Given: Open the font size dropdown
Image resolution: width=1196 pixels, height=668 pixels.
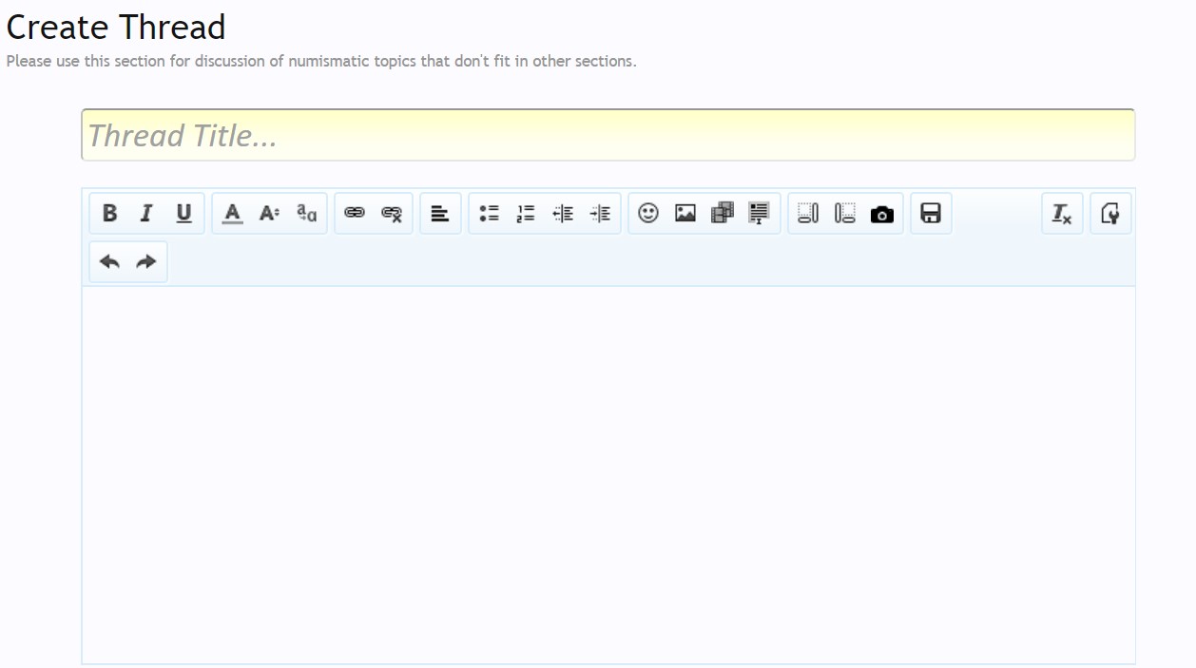Looking at the screenshot, I should (x=269, y=214).
